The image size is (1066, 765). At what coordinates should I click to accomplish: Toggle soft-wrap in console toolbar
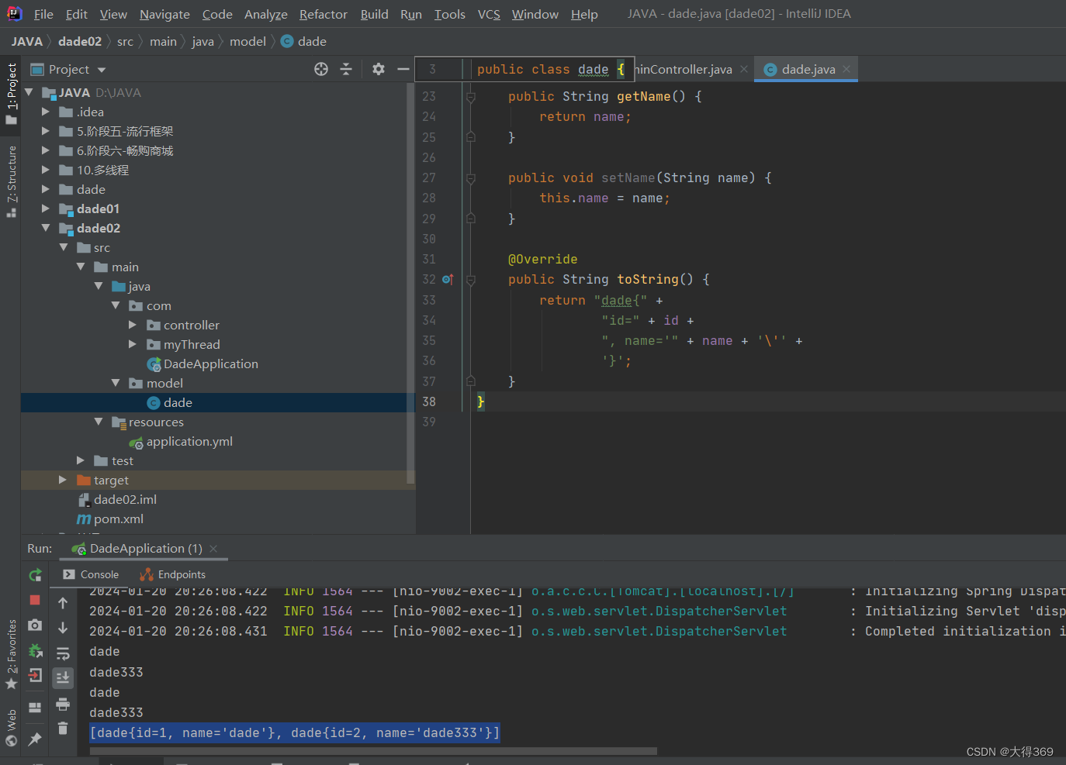[63, 653]
